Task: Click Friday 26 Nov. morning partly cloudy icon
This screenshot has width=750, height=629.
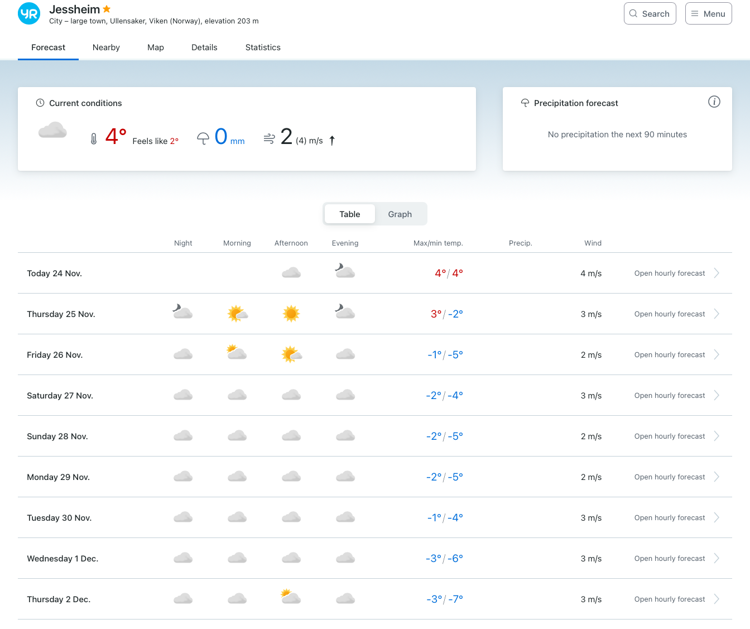Action: coord(237,353)
